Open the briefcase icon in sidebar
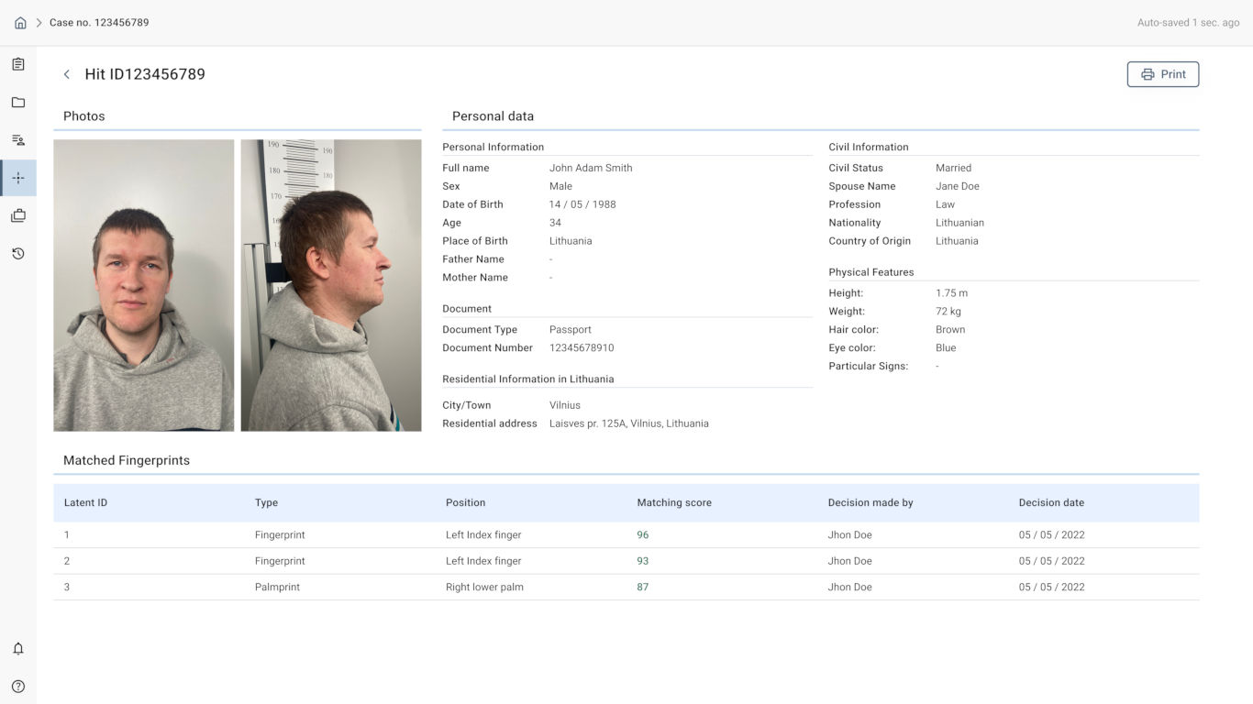1253x704 pixels. 18,215
